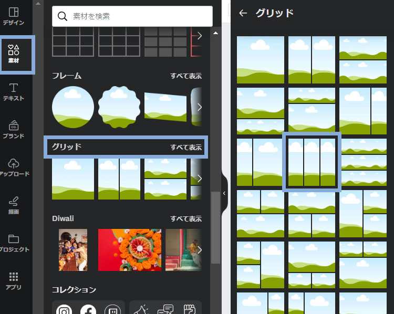
Task: Click the raised fist collection icon
Action: coord(190,309)
